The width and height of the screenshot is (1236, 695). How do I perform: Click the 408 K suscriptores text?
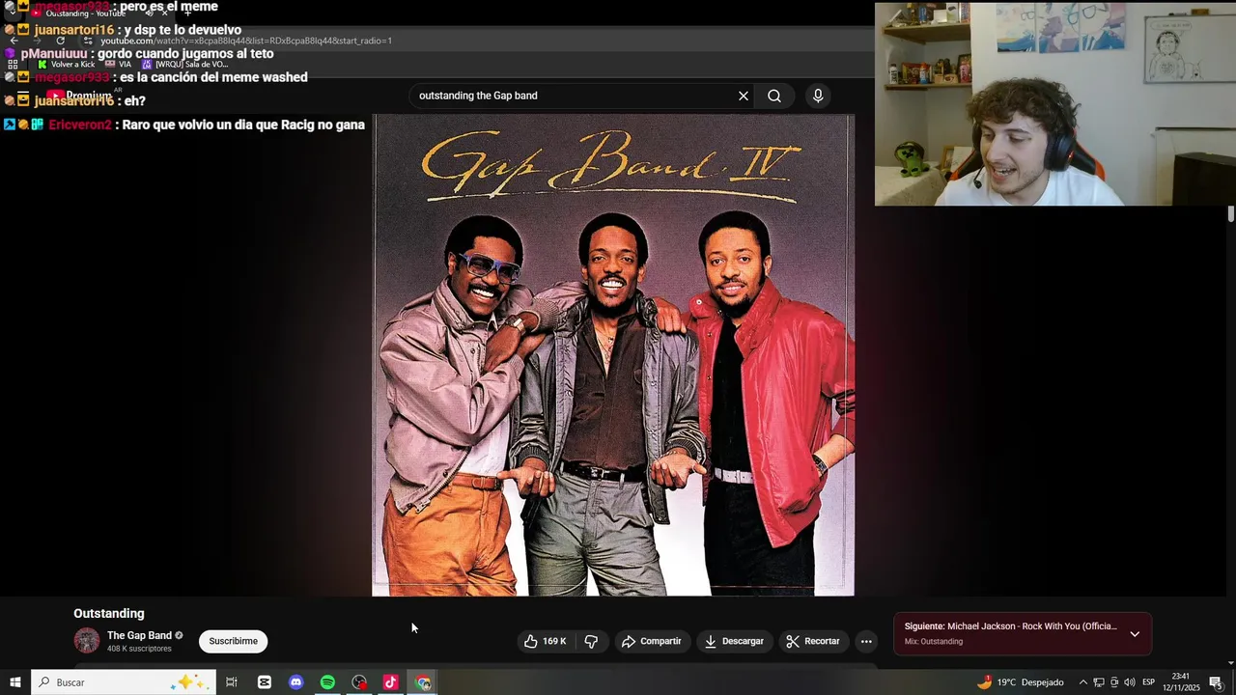coord(139,649)
